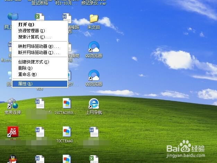Open the bottom-row Word document icon
Screen dimensions: 217x163
pos(40,159)
